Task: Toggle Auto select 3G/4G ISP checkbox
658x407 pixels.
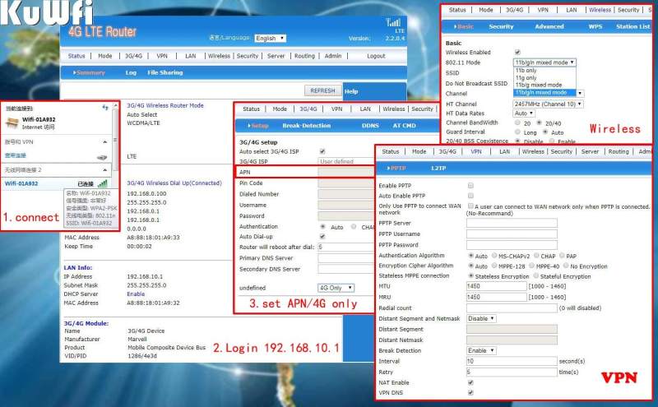Action: pyautogui.click(x=322, y=151)
